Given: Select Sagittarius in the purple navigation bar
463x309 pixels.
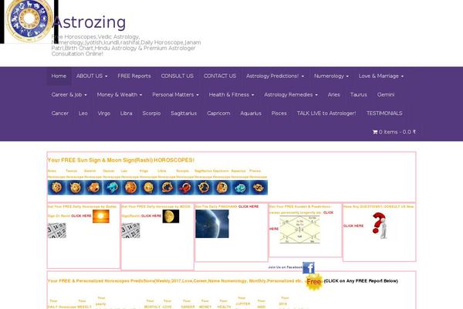Looking at the screenshot, I should [184, 114].
